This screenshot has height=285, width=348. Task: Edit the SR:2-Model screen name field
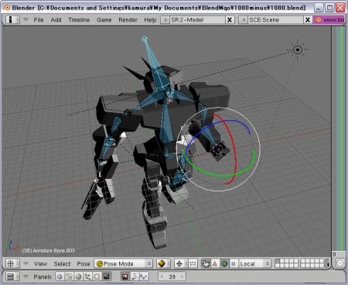(197, 20)
